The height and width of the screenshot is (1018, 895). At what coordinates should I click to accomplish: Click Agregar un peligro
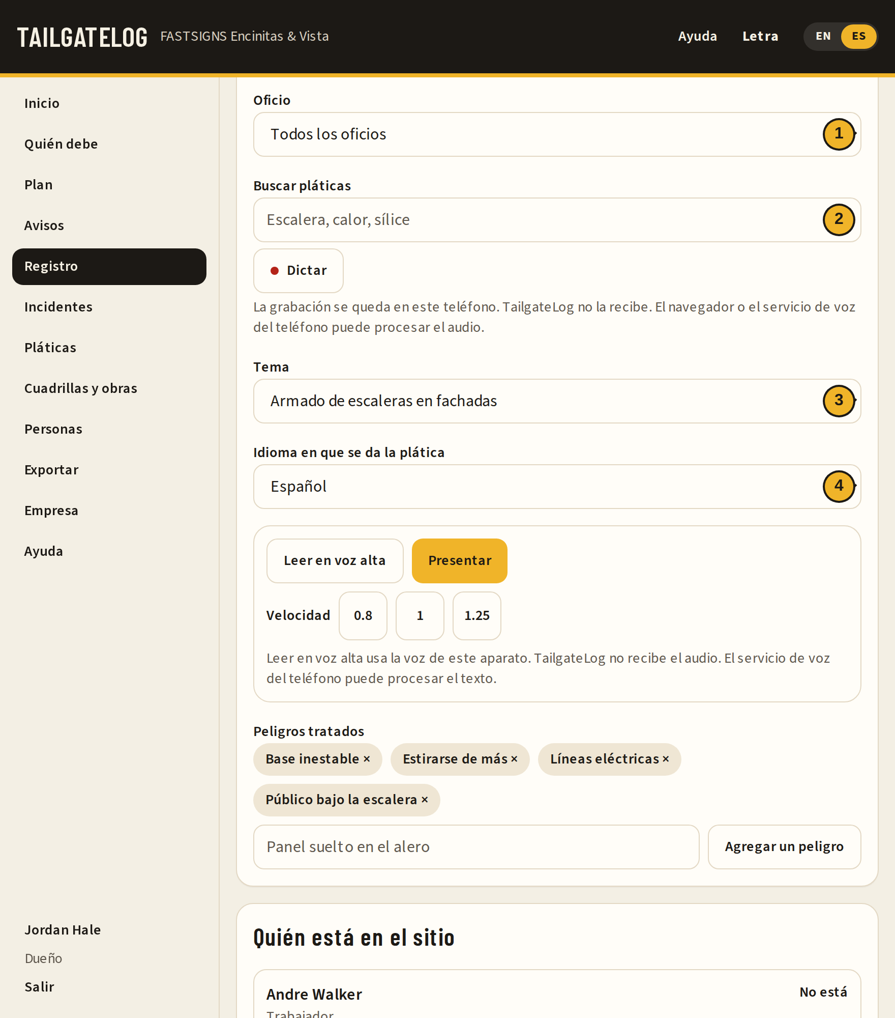click(784, 847)
